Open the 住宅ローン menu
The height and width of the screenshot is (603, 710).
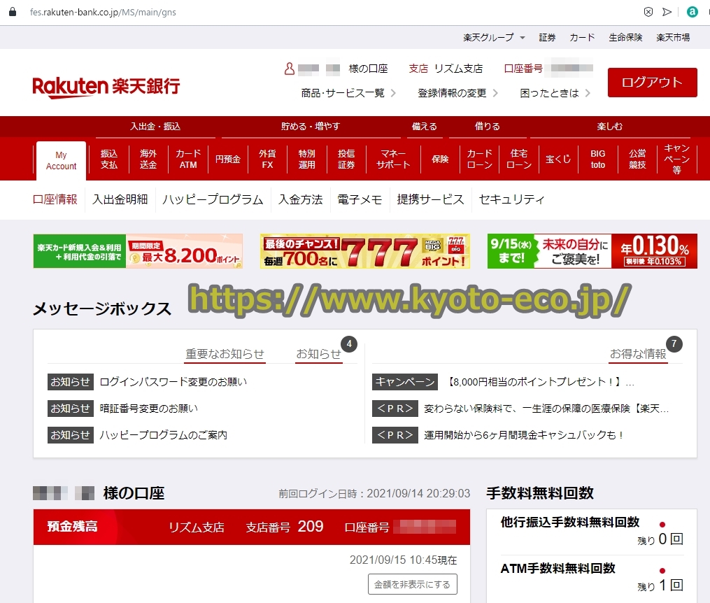519,159
